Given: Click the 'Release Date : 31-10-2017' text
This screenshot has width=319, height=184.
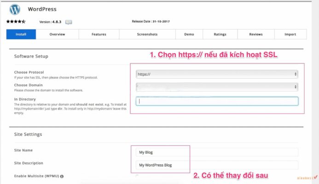Looking at the screenshot, I should (151, 21).
